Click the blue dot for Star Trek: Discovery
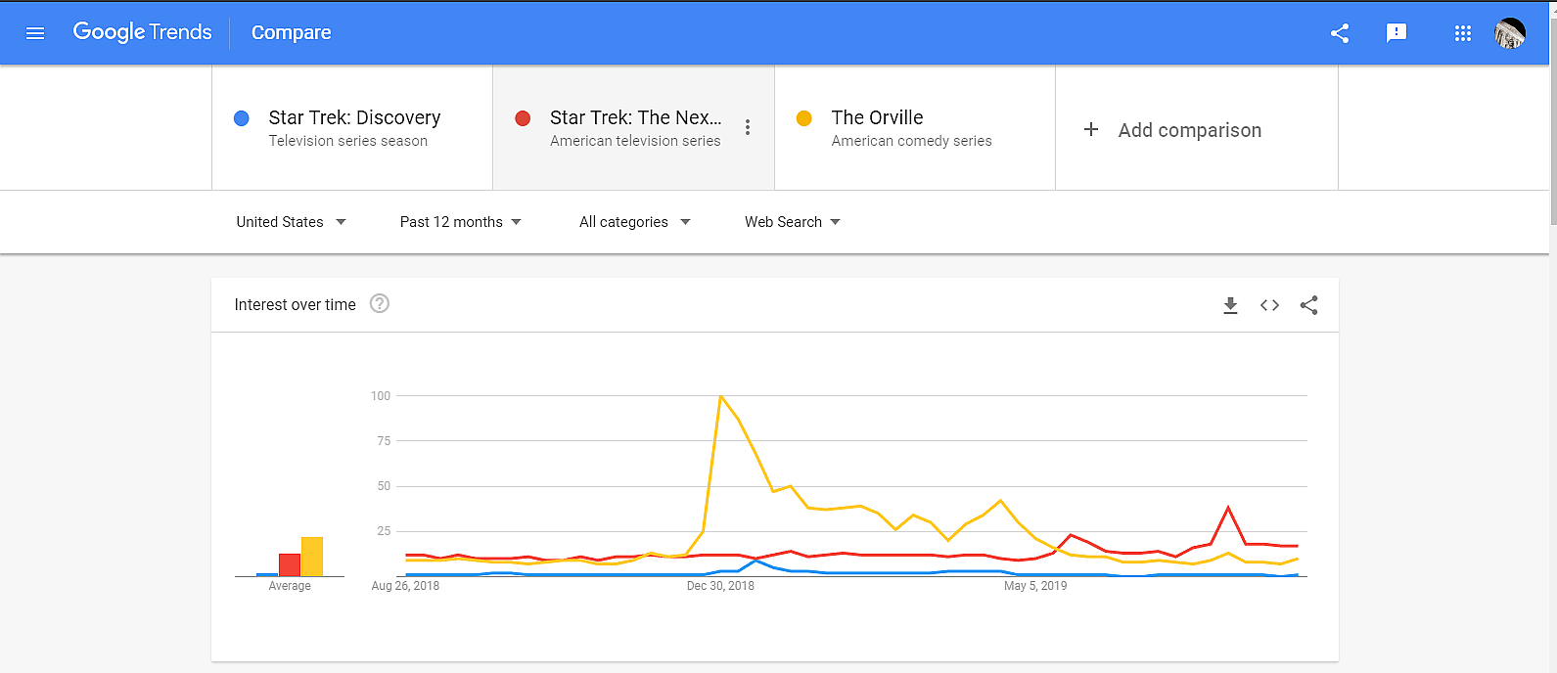 pyautogui.click(x=241, y=117)
